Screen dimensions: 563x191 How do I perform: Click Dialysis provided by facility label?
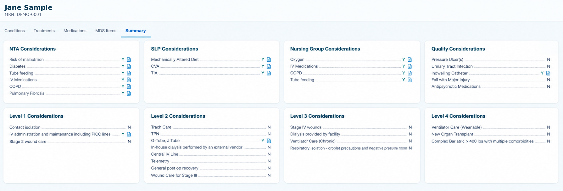315,134
